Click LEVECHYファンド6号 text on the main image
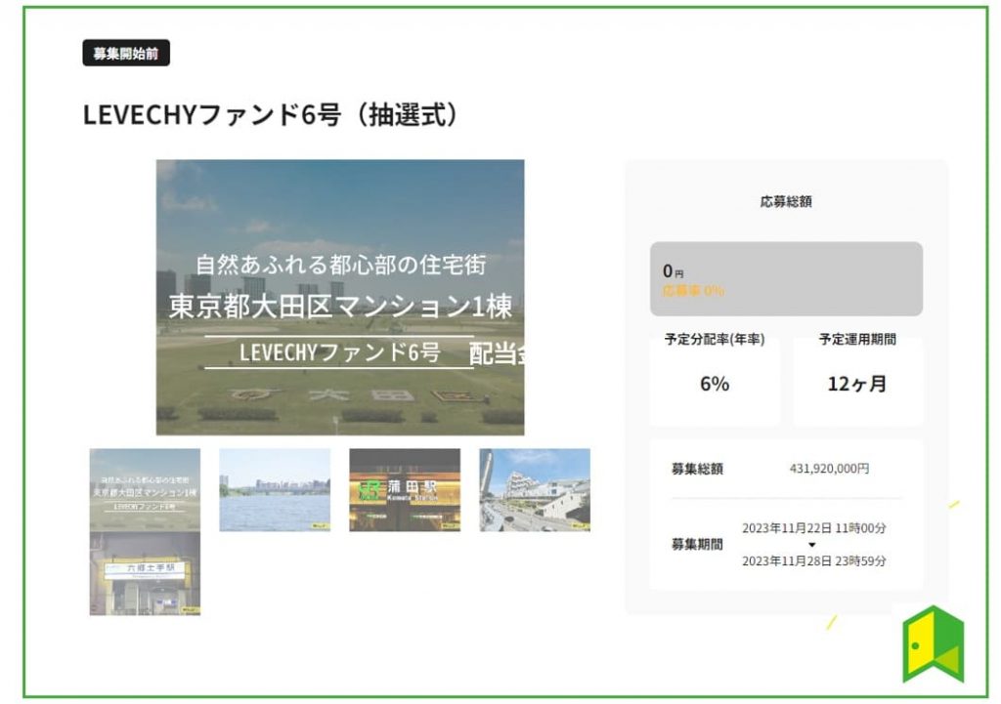Screen dimensions: 1001x704 coord(339,352)
